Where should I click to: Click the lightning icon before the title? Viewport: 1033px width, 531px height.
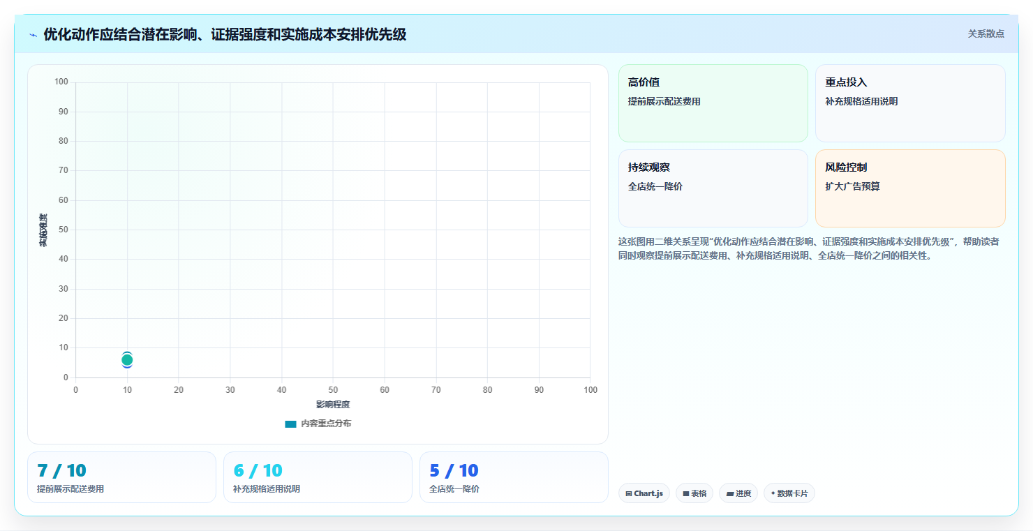tap(33, 34)
